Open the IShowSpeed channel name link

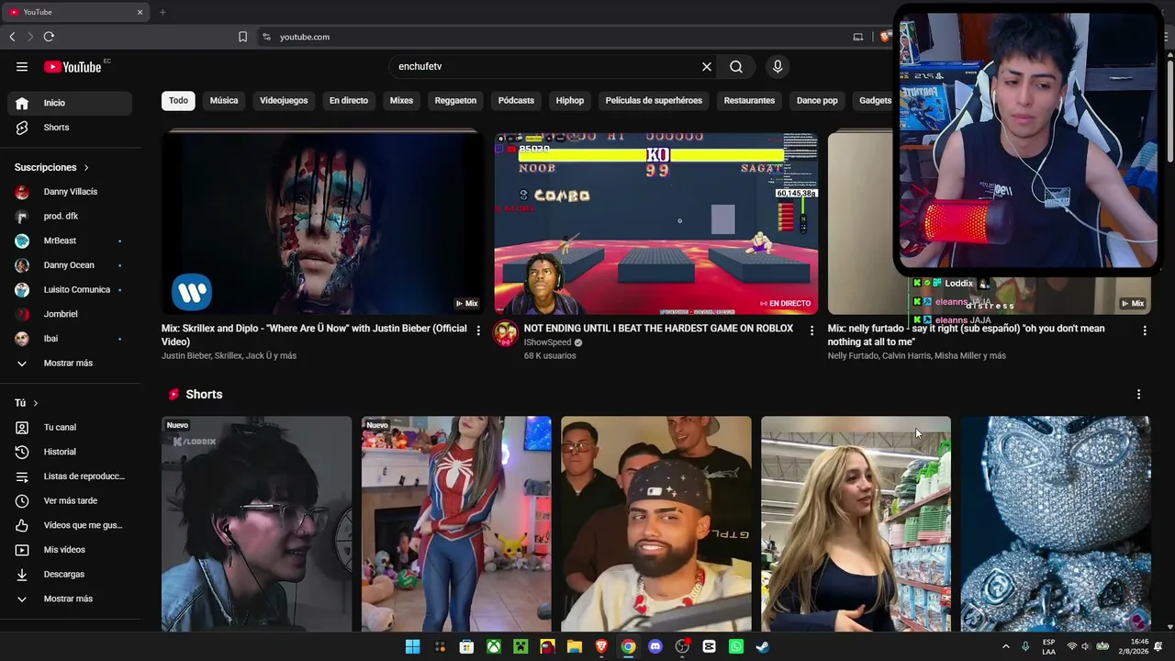pos(547,342)
